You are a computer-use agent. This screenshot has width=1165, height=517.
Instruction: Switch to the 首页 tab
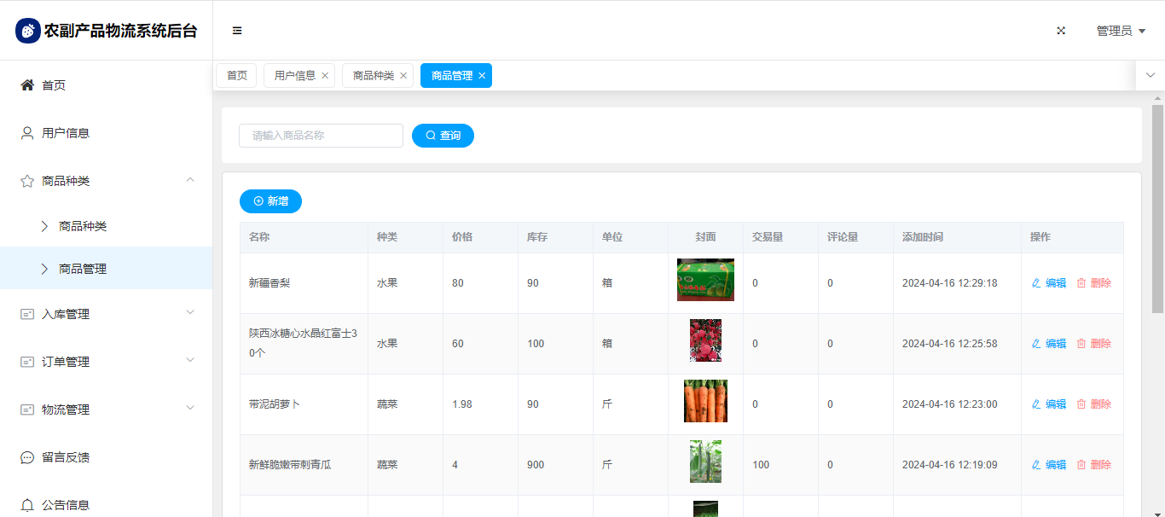click(x=237, y=76)
